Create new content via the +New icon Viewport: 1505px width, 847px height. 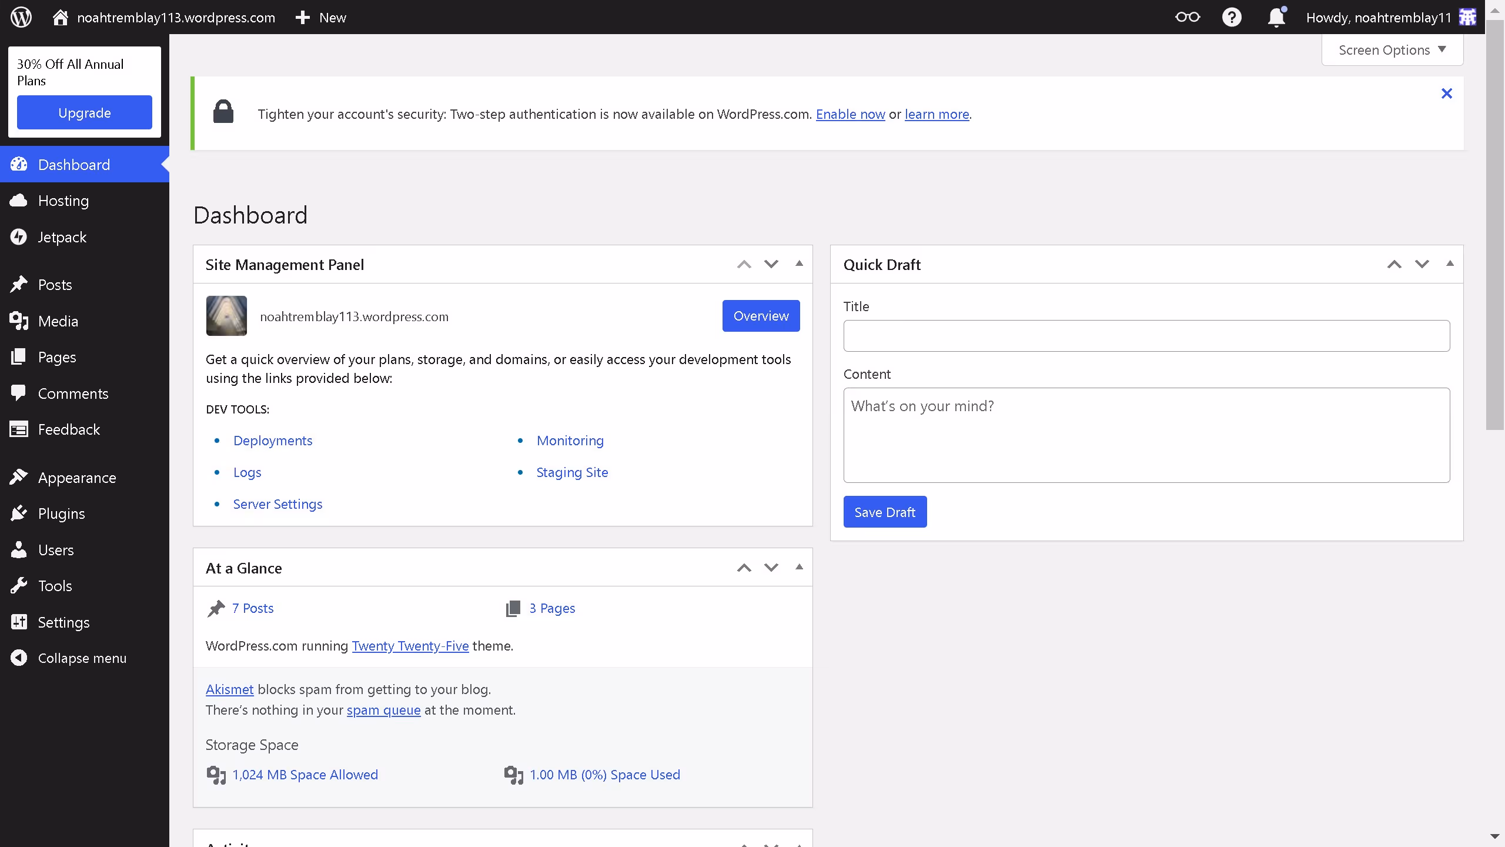click(x=320, y=17)
